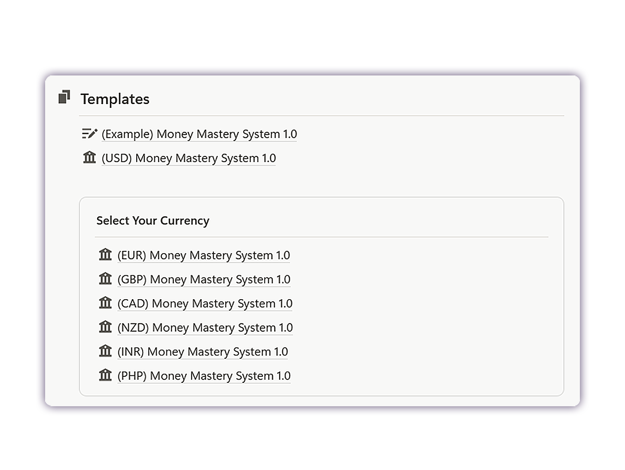Screen dimensions: 625x470
Task: Click the bank icon next to EUR
Action: pyautogui.click(x=105, y=255)
